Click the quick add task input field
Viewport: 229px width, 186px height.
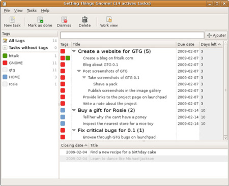(x=132, y=35)
